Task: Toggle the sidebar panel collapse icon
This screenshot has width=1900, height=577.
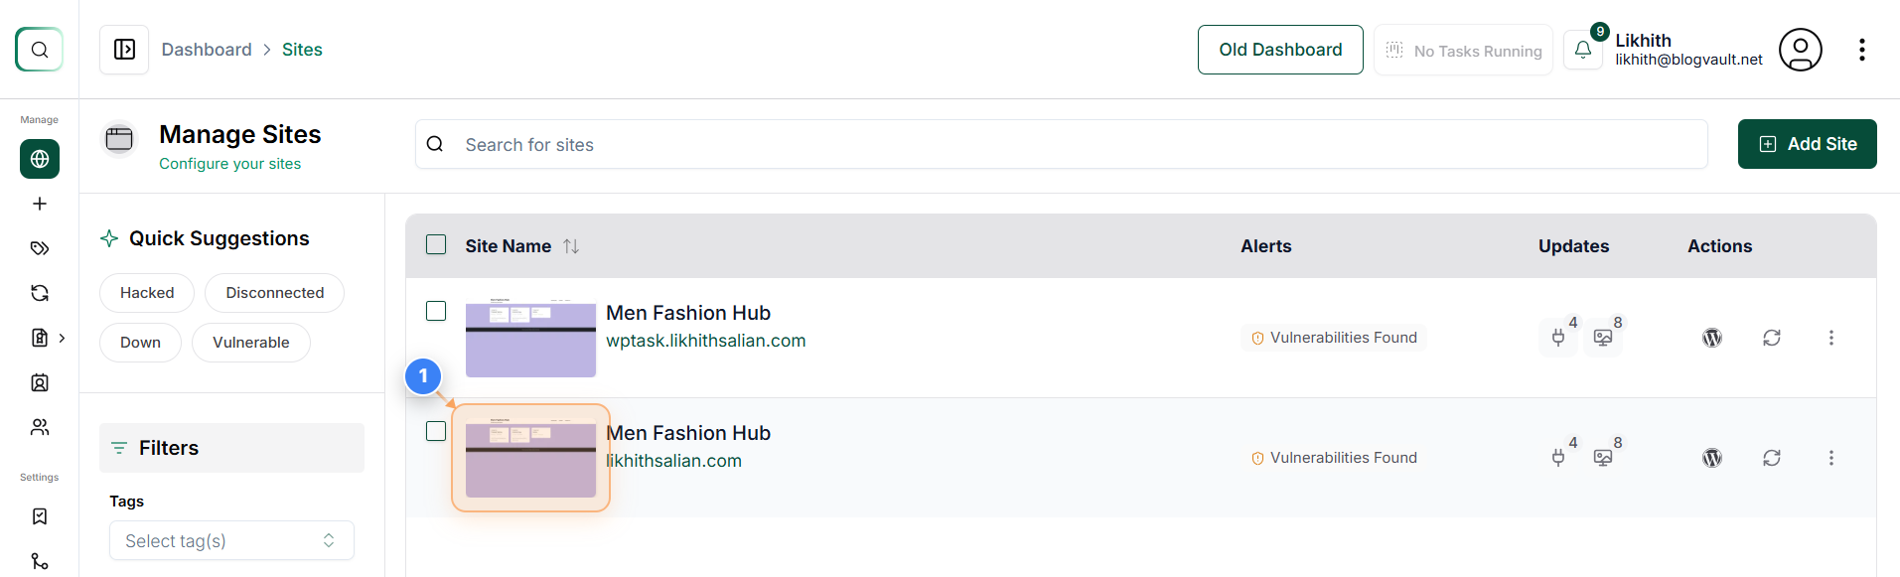Action: (x=124, y=50)
